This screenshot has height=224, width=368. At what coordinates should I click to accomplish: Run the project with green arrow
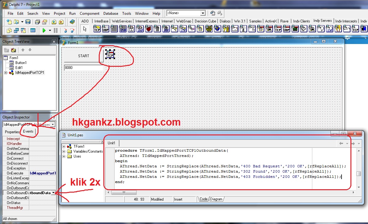[44, 30]
